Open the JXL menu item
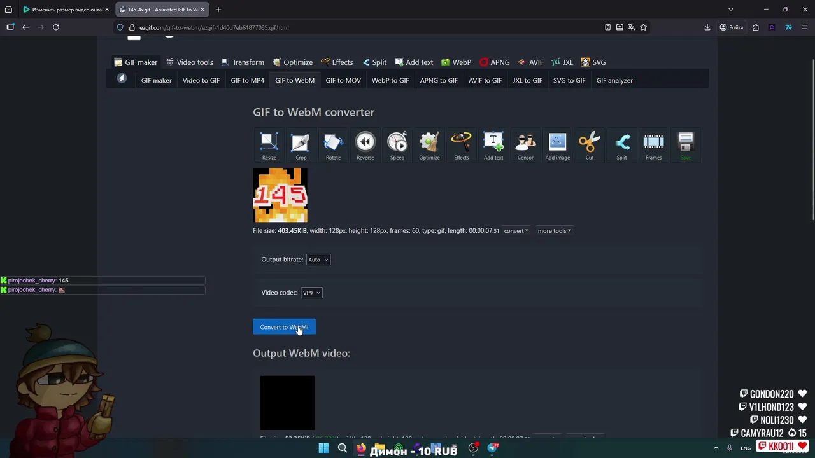 tap(562, 62)
